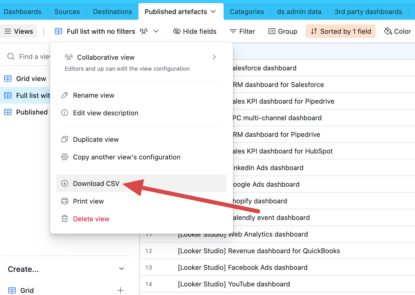Click row number 12
Image resolution: width=415 pixels, height=295 pixels.
point(149,251)
